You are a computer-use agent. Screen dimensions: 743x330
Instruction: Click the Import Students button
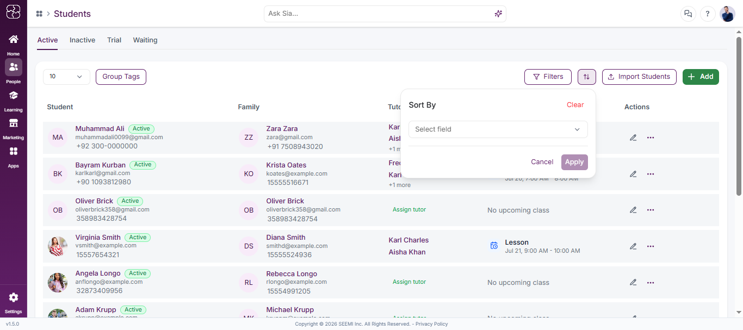[639, 77]
